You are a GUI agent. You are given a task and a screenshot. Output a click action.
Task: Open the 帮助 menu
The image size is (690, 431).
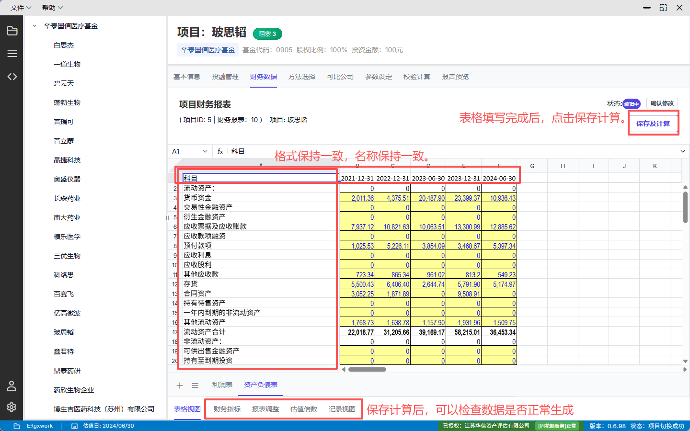point(52,8)
